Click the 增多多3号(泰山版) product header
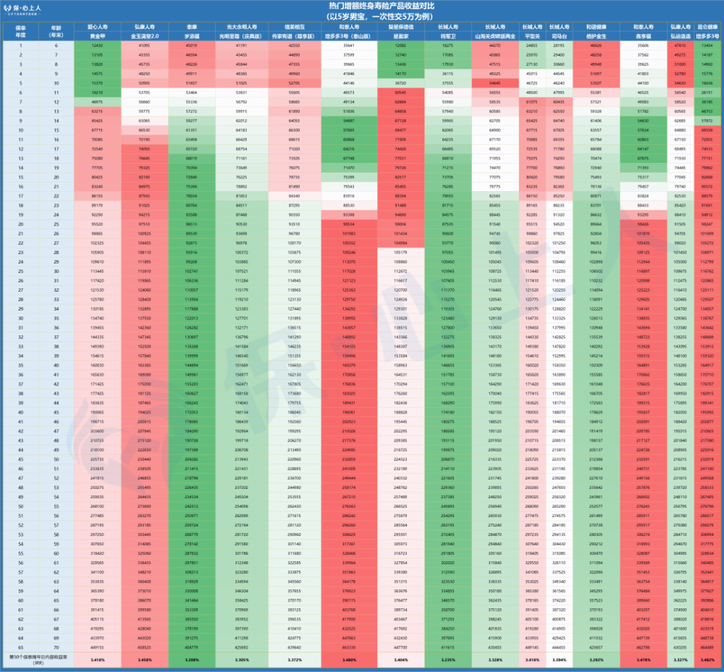The image size is (724, 672). click(x=349, y=36)
